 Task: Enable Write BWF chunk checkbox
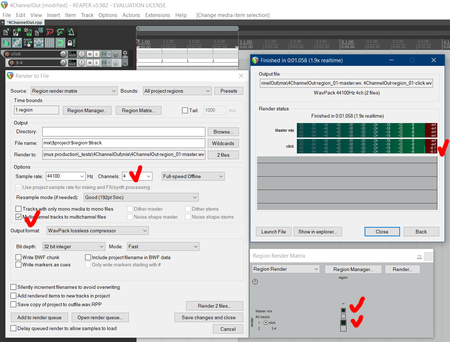pos(18,257)
